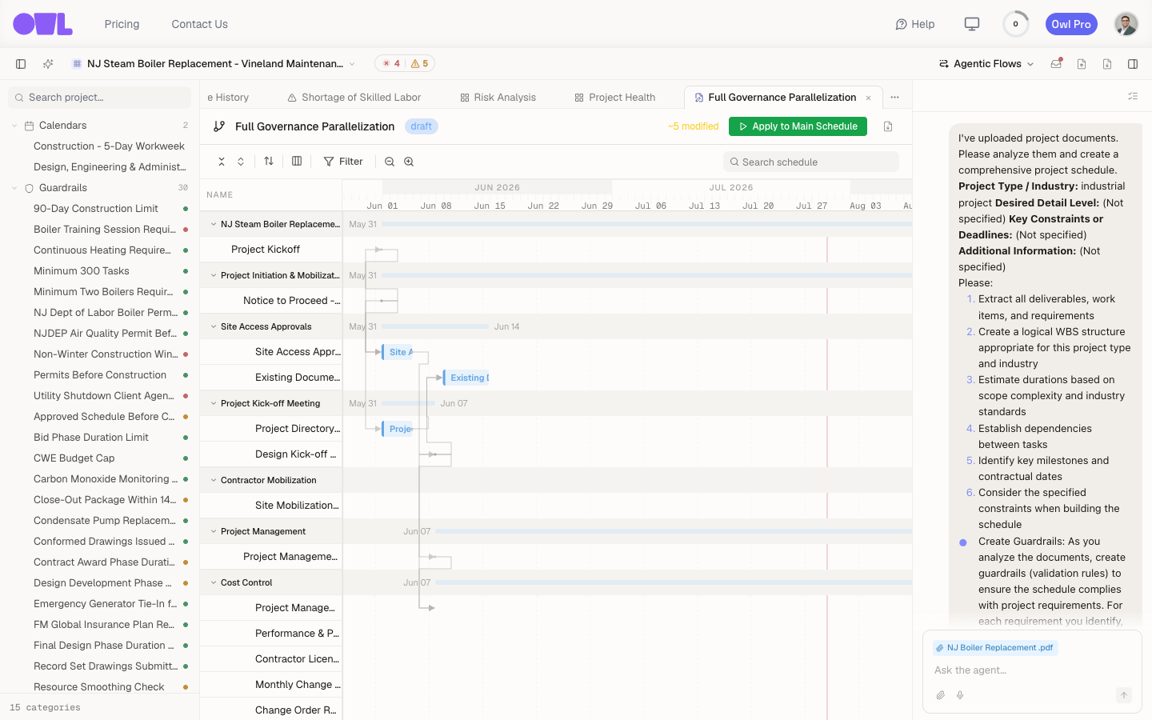Toggle the left sidebar panel icon

point(21,64)
